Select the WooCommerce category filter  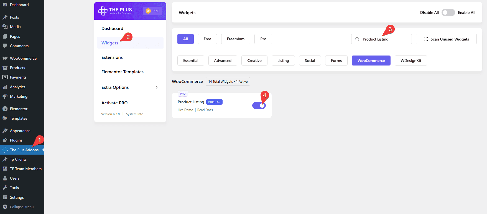pyautogui.click(x=371, y=61)
